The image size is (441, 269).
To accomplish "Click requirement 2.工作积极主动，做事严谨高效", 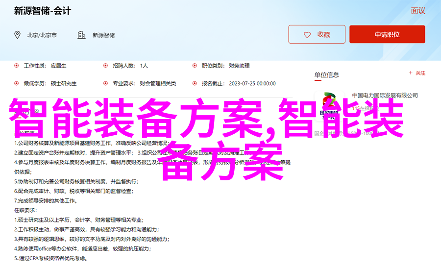I will pos(87,229).
